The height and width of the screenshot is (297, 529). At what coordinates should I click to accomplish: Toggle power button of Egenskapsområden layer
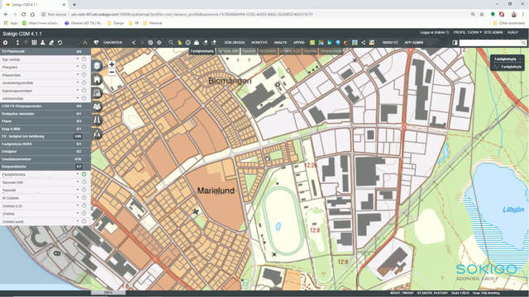pos(84,91)
